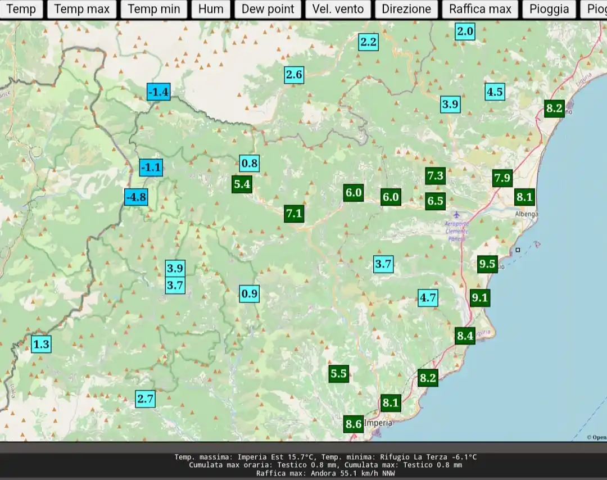Click the 9.5 station marker on coast
Viewport: 607px width, 480px height.
point(487,264)
